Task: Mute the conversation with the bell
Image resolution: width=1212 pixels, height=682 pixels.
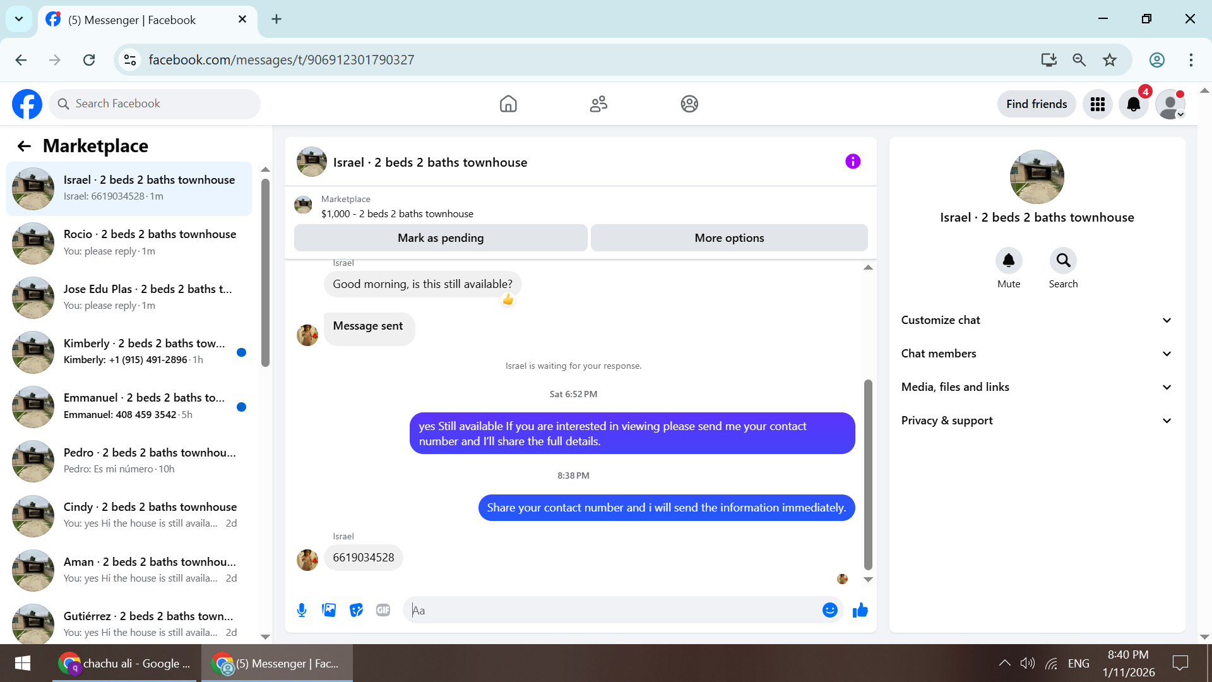Action: coord(1009,260)
